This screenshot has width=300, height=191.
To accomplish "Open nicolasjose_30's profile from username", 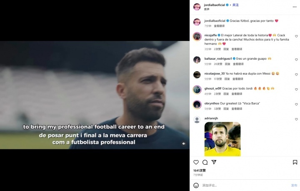I will click(215, 73).
